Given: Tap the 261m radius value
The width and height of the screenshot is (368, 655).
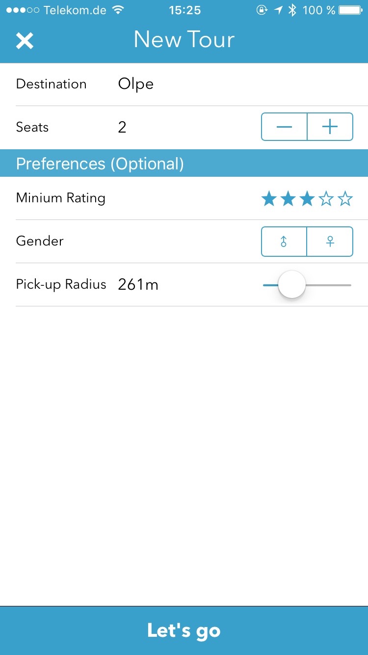Looking at the screenshot, I should pos(138,285).
